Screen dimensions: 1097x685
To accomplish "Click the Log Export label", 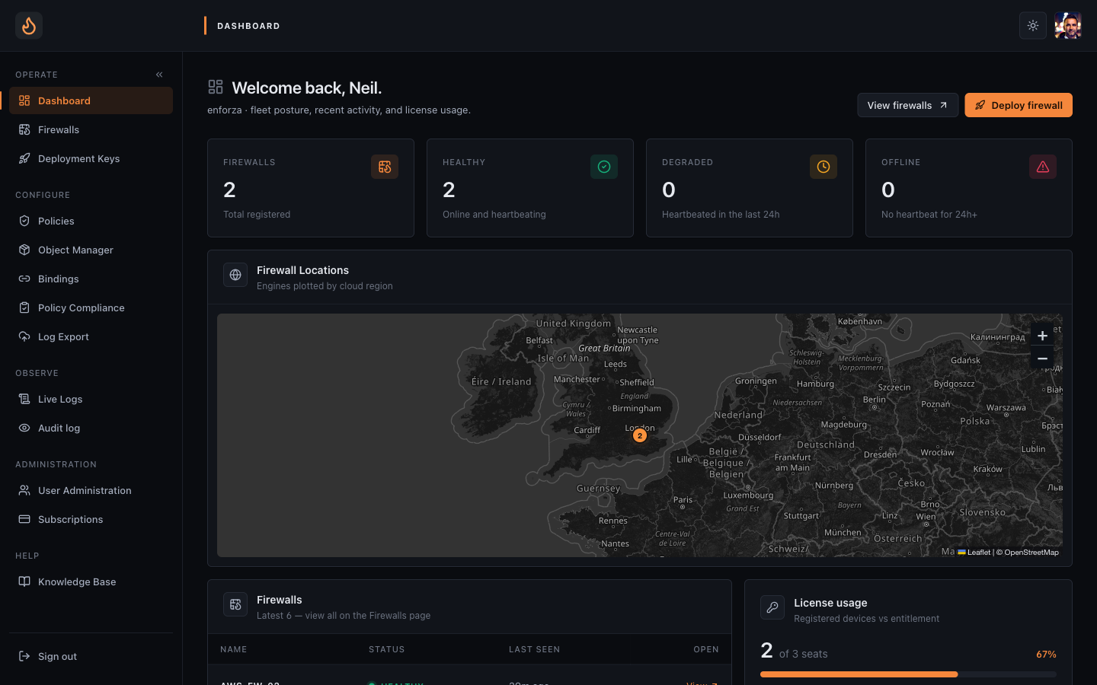I will (x=63, y=336).
